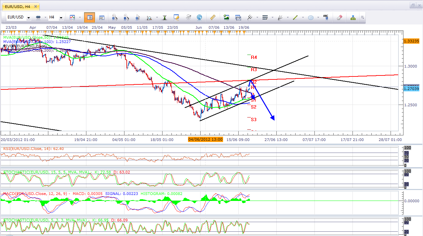The height and width of the screenshot is (236, 423).
Task: Select the fan lines drawing tool
Action: [x=280, y=17]
